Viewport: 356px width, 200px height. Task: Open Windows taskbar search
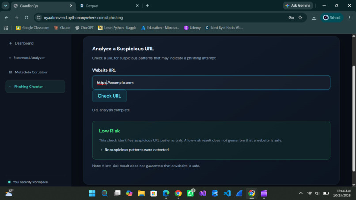click(104, 193)
